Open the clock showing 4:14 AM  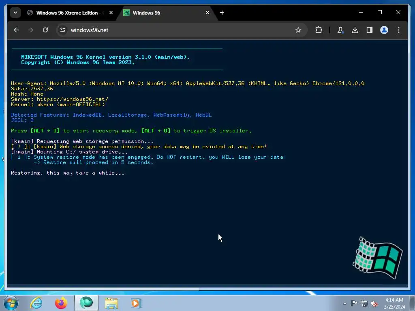click(x=394, y=303)
